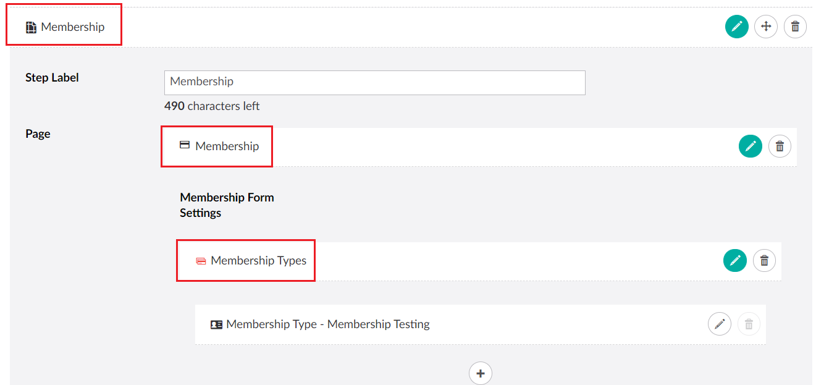Collapse the Membership step header
Viewport: 816px width, 385px height.
coord(73,27)
